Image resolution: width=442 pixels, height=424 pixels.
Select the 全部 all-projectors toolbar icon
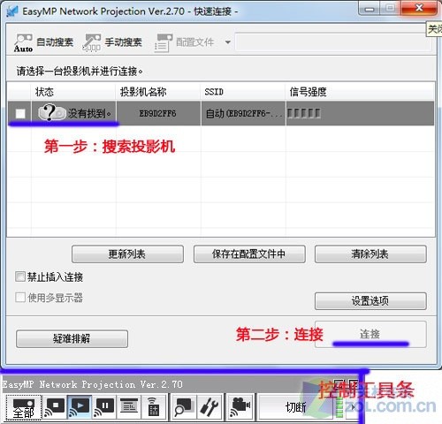coord(24,407)
